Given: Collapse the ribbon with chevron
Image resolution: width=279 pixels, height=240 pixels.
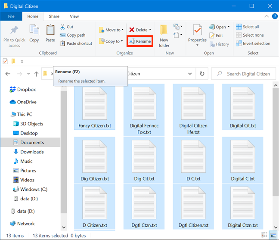Looking at the screenshot, I should pos(267,16).
